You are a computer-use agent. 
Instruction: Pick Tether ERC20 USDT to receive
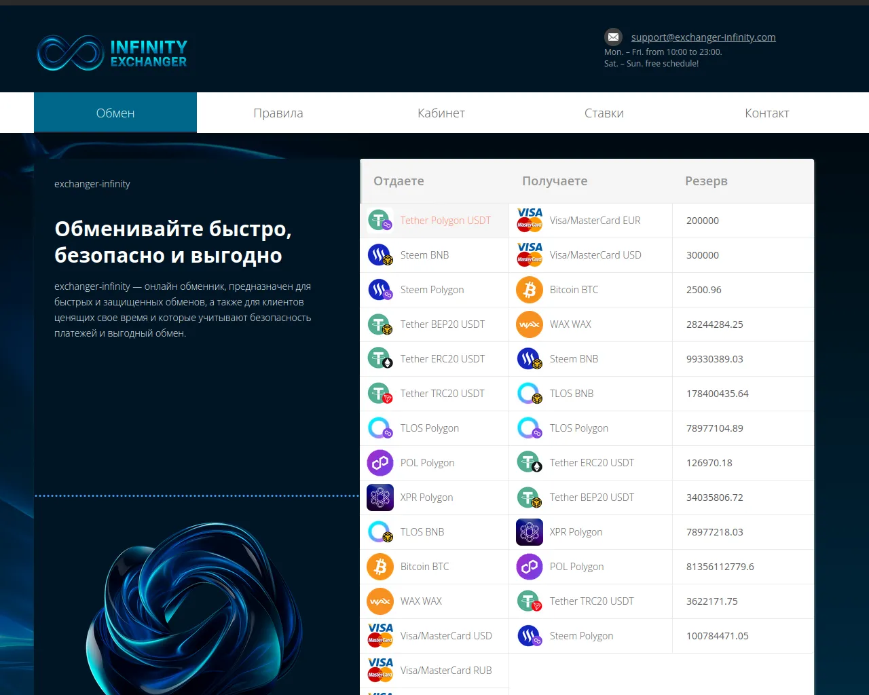[591, 463]
